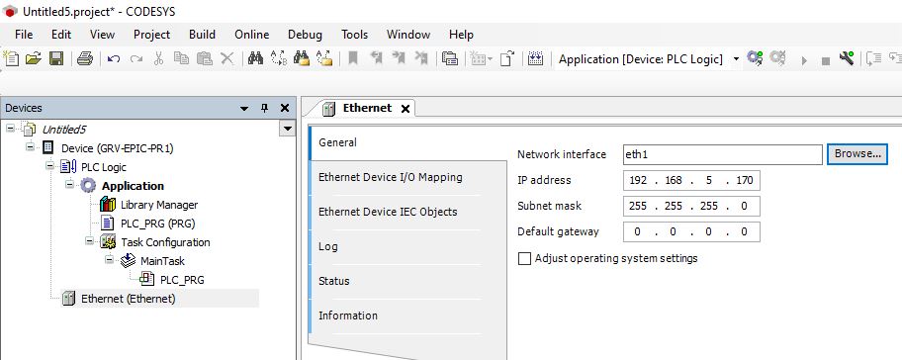
Task: Undo the last action
Action: [x=114, y=58]
